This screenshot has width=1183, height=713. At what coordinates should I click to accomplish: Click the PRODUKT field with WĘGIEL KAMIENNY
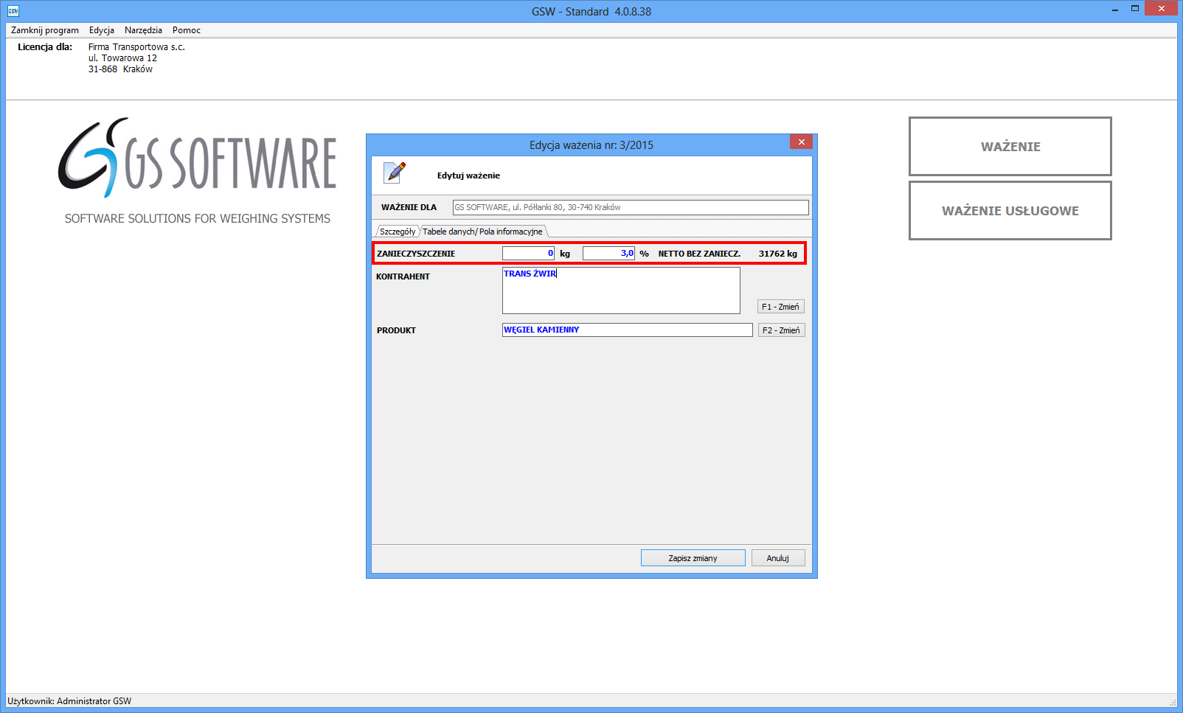627,330
